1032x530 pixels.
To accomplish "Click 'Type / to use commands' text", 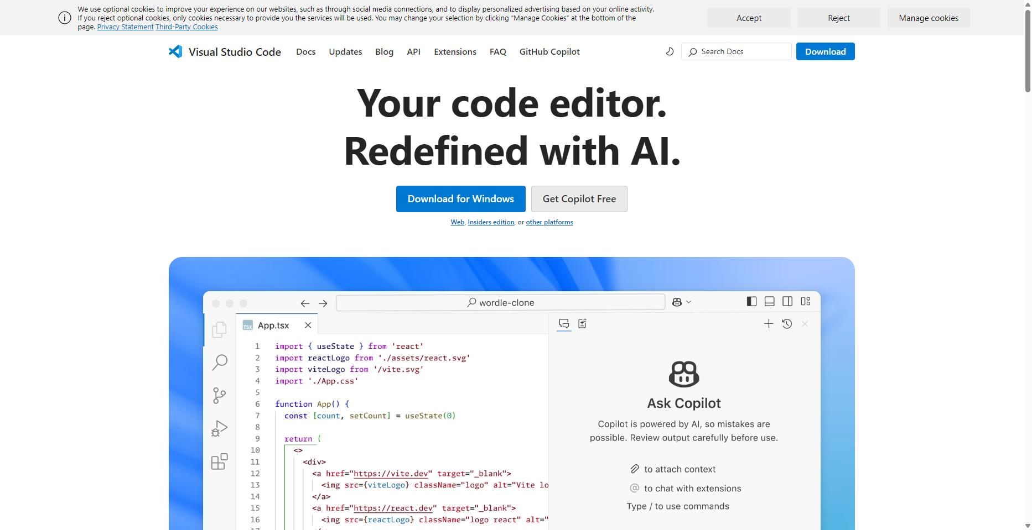I will tap(678, 506).
